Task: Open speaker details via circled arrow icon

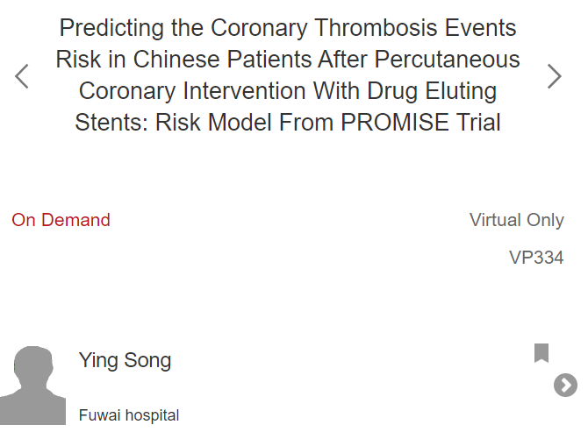Action: click(x=565, y=385)
